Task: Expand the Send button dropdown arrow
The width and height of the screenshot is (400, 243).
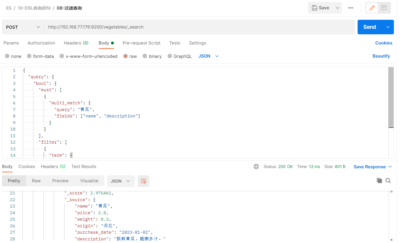Action: tap(388, 27)
